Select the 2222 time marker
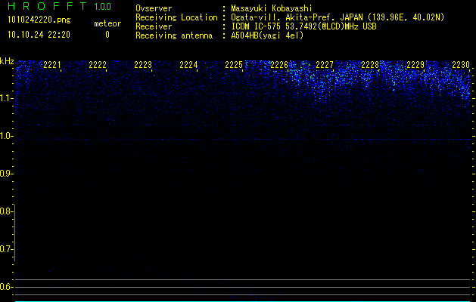 point(98,65)
